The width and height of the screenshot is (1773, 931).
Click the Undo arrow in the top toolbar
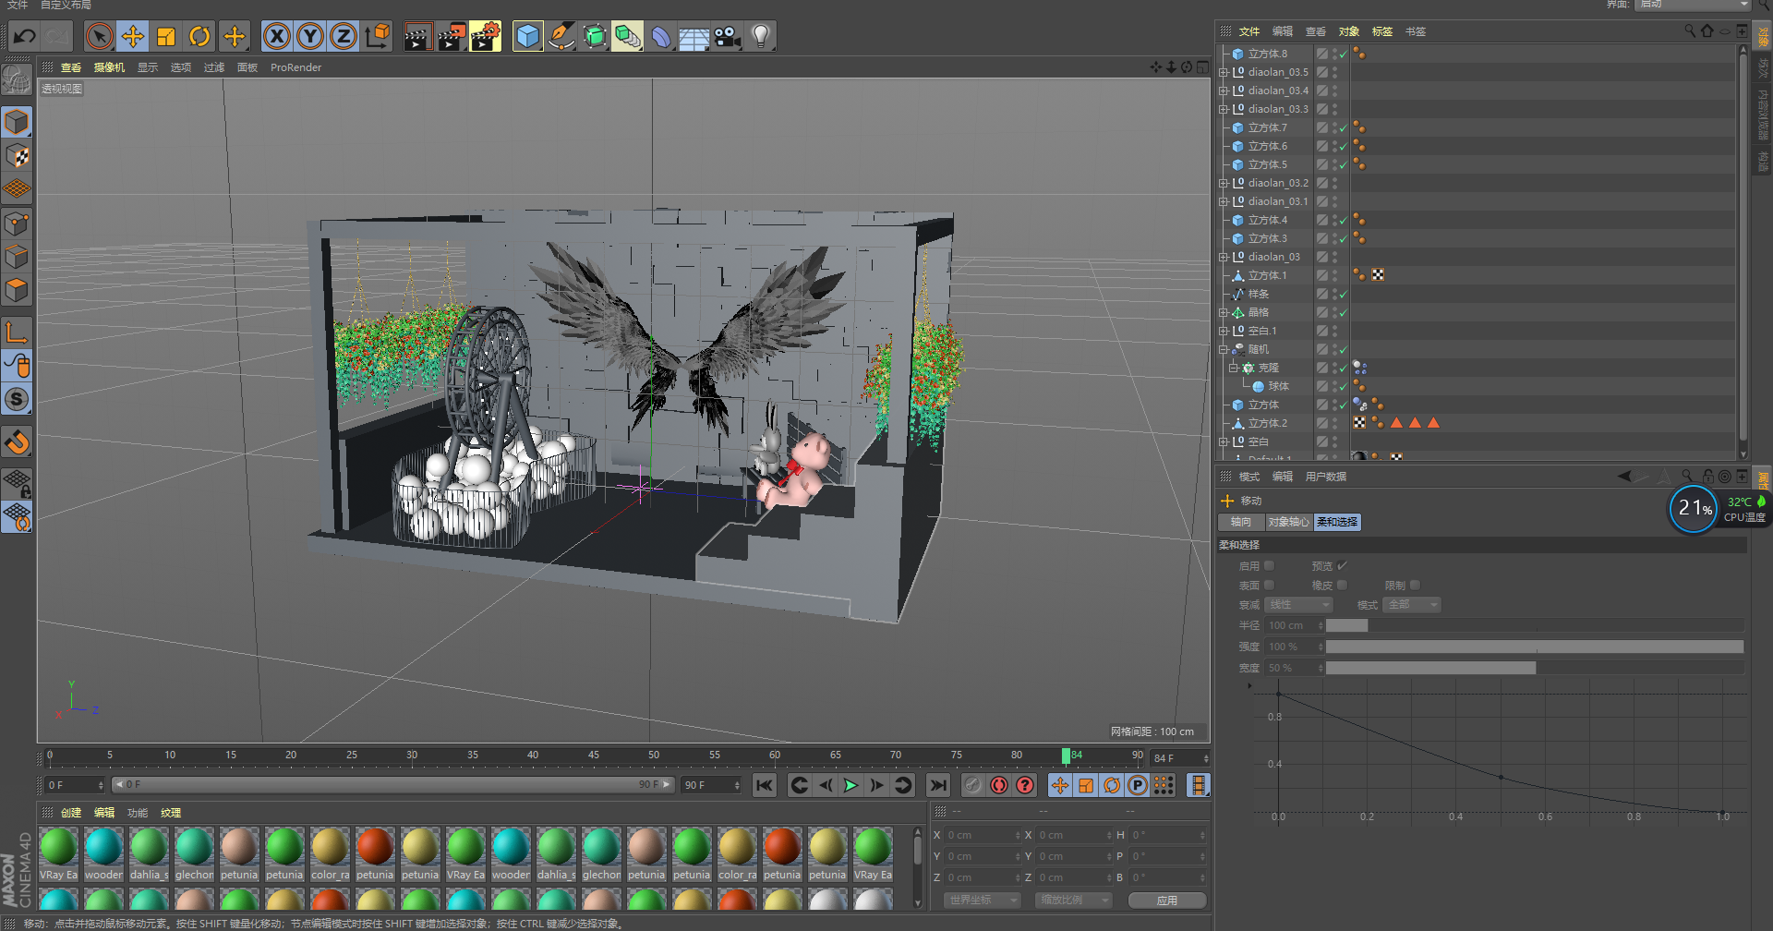pos(25,37)
